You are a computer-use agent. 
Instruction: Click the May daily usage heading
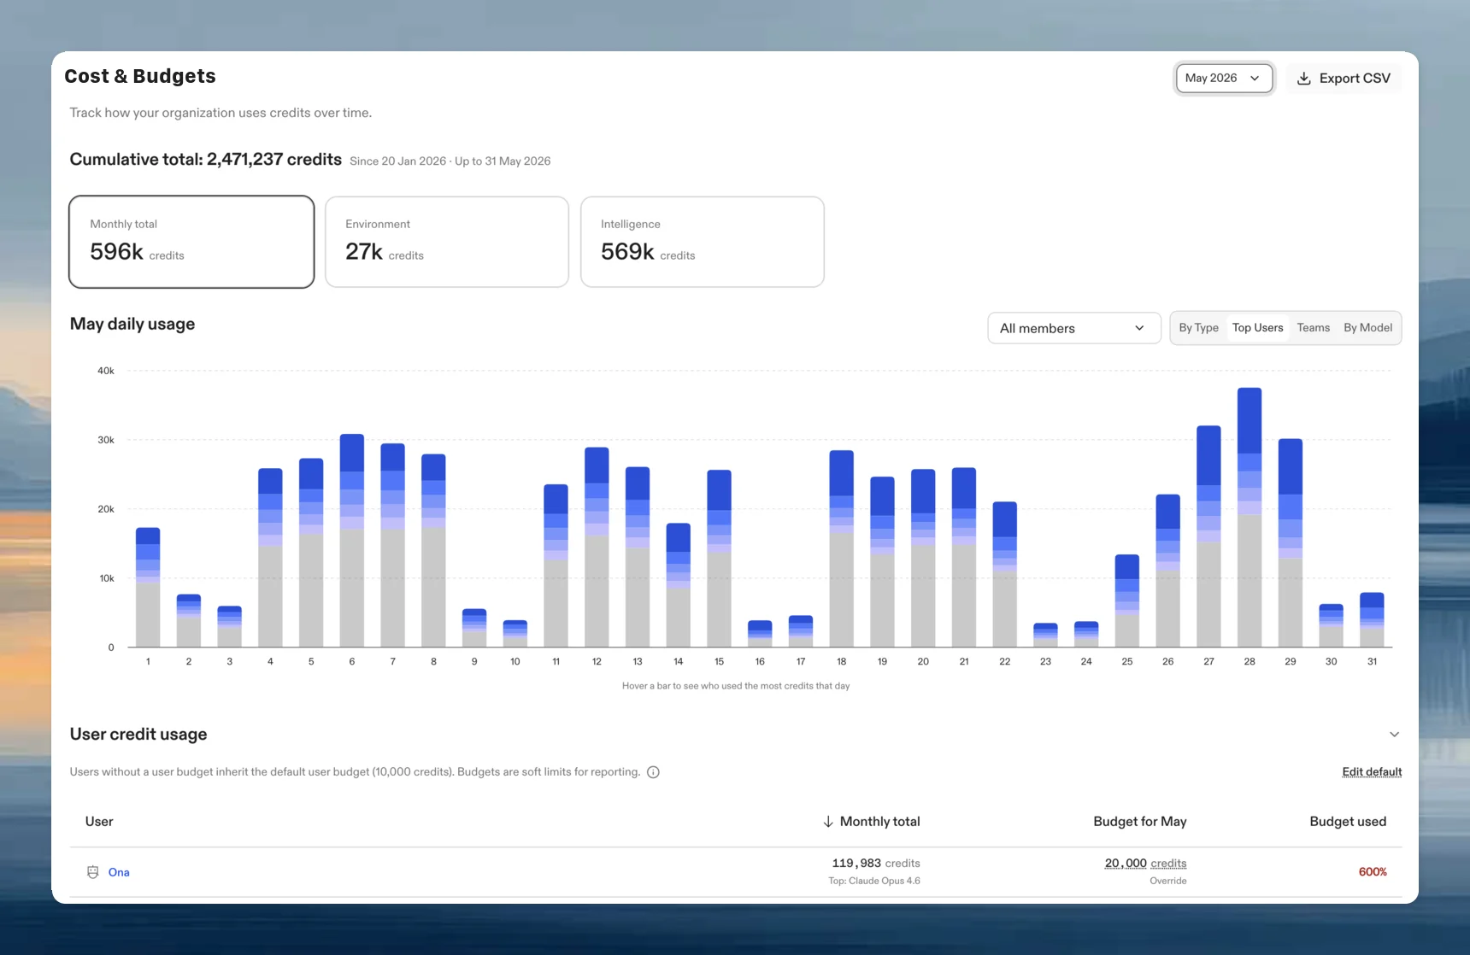tap(132, 324)
